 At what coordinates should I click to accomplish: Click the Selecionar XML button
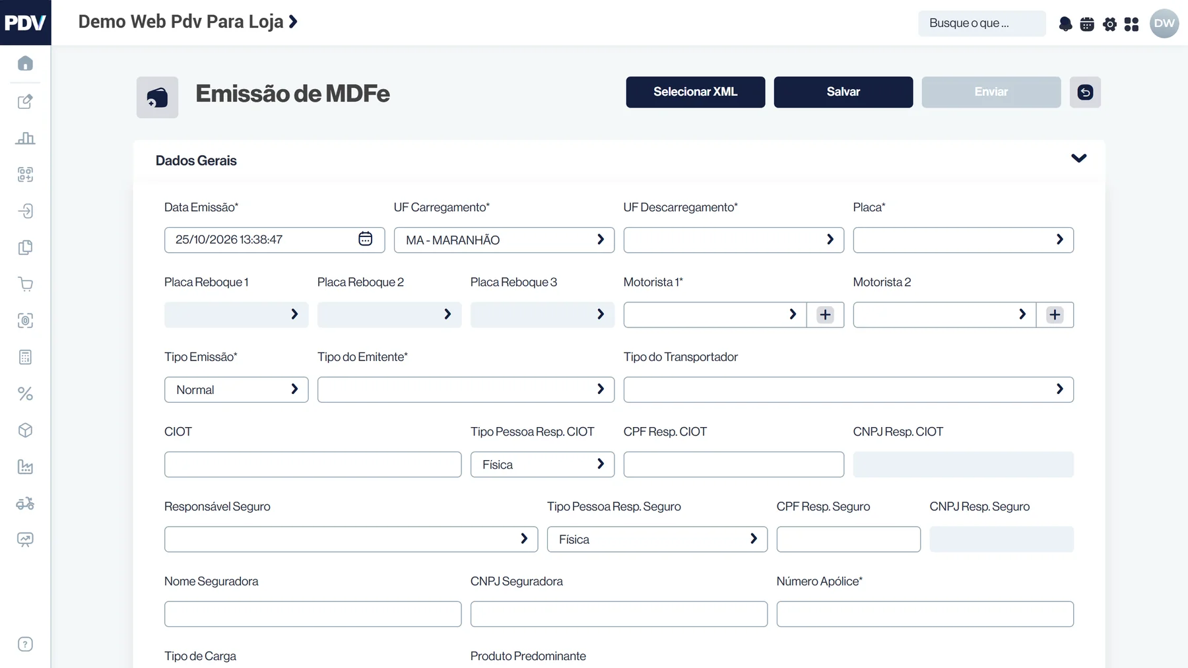(x=696, y=92)
